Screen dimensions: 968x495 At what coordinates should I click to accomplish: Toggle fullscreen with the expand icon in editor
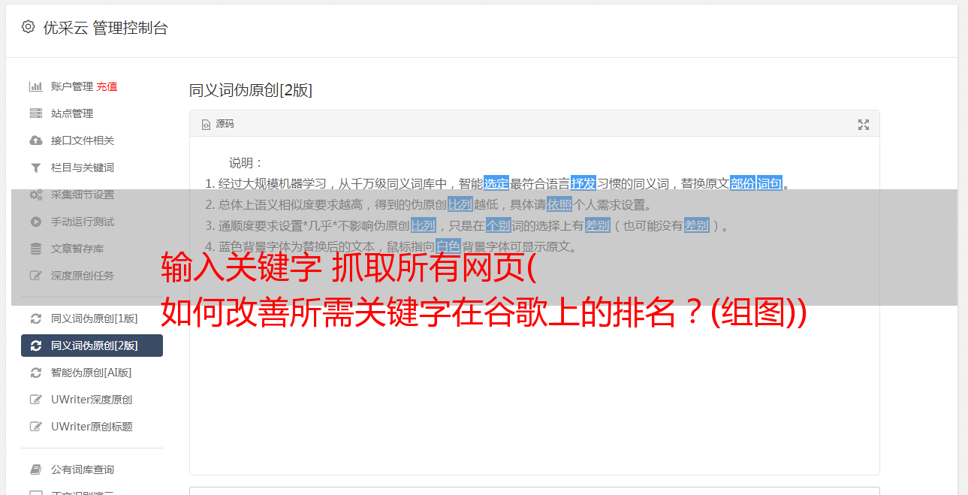click(x=864, y=125)
